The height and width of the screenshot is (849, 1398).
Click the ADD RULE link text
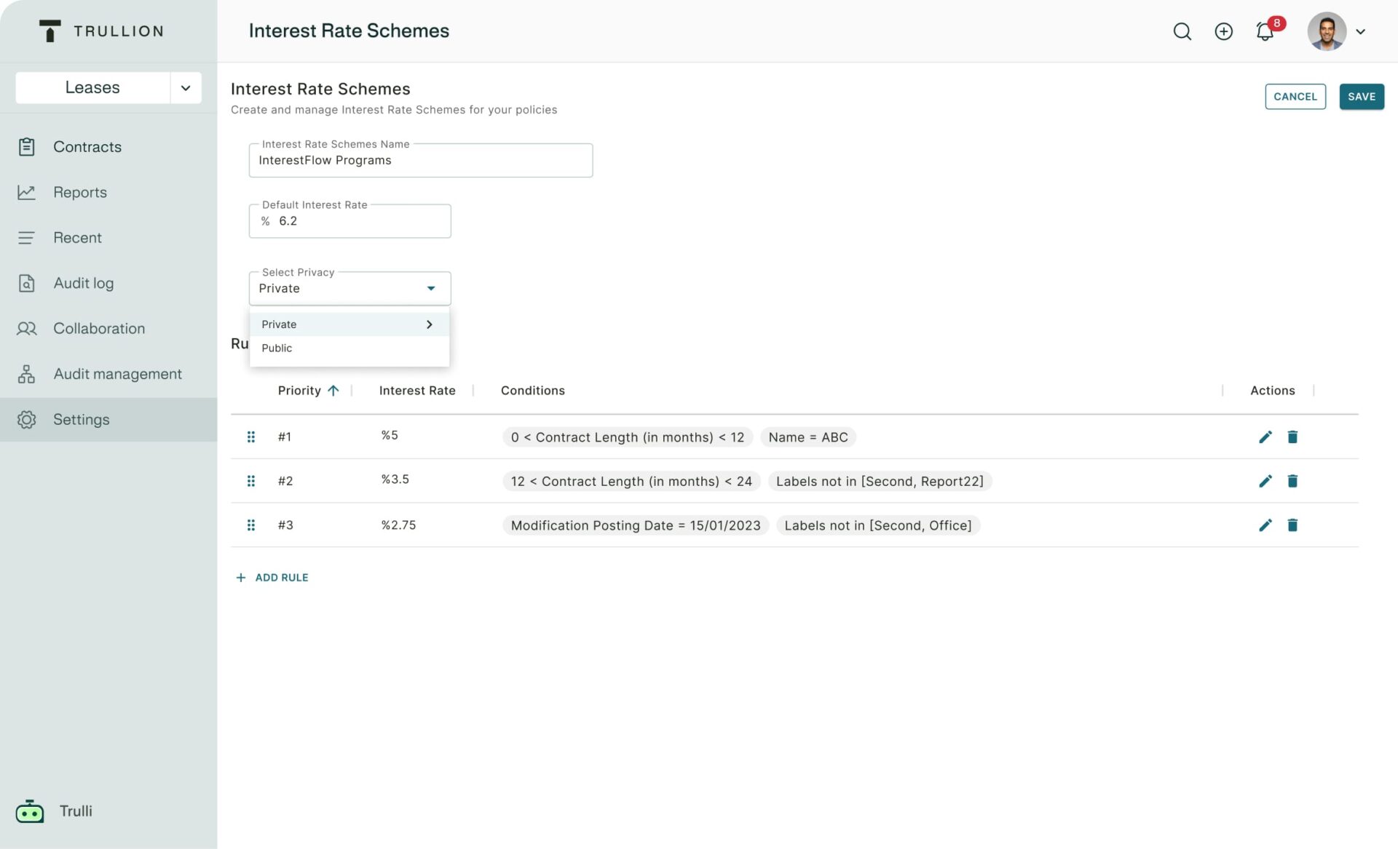[x=282, y=578]
